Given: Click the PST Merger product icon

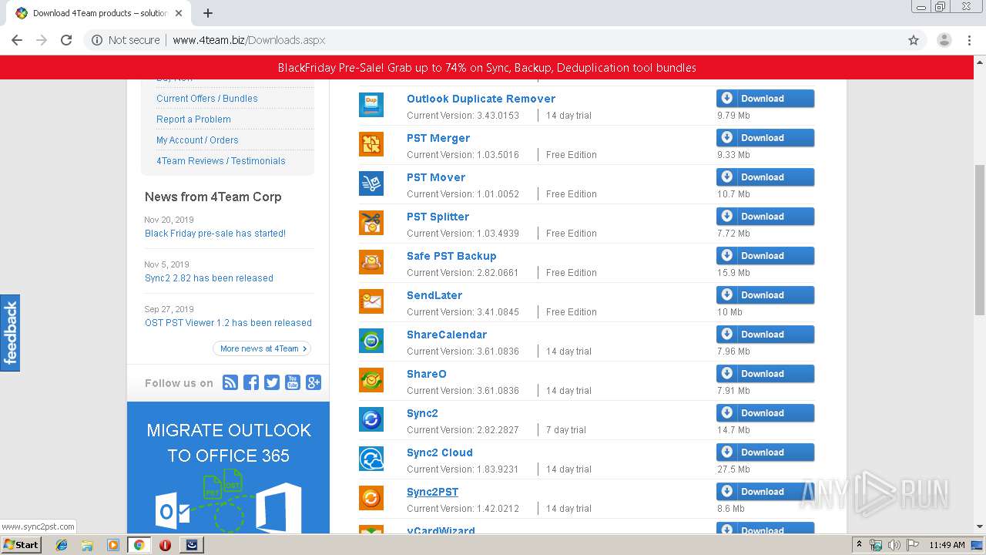Looking at the screenshot, I should coord(371,144).
